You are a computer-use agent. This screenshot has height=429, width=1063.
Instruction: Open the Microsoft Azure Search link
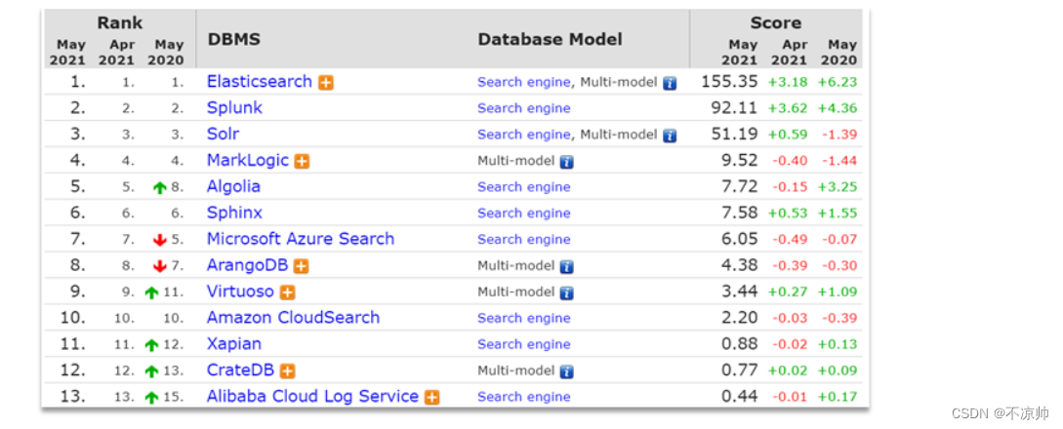click(301, 239)
